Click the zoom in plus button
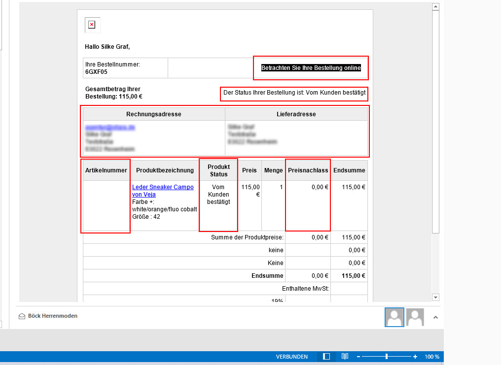This screenshot has height=365, width=501. 415,357
